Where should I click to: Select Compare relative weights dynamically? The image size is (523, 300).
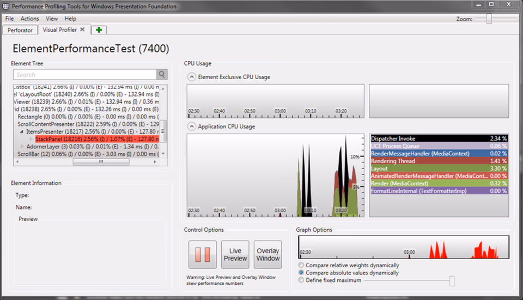[301, 265]
